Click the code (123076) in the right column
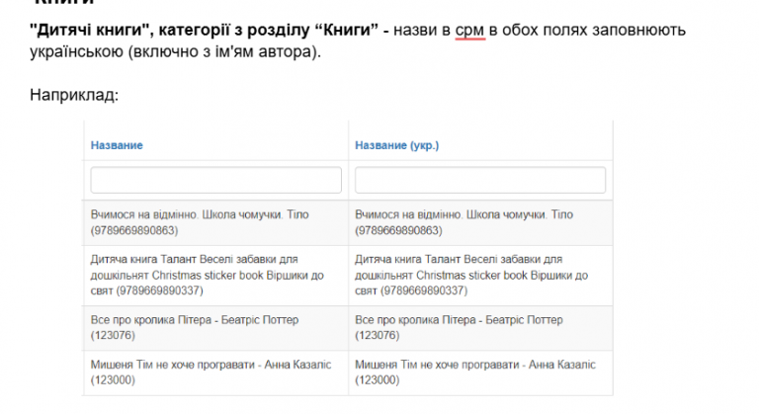Image resolution: width=759 pixels, height=414 pixels. coord(378,336)
